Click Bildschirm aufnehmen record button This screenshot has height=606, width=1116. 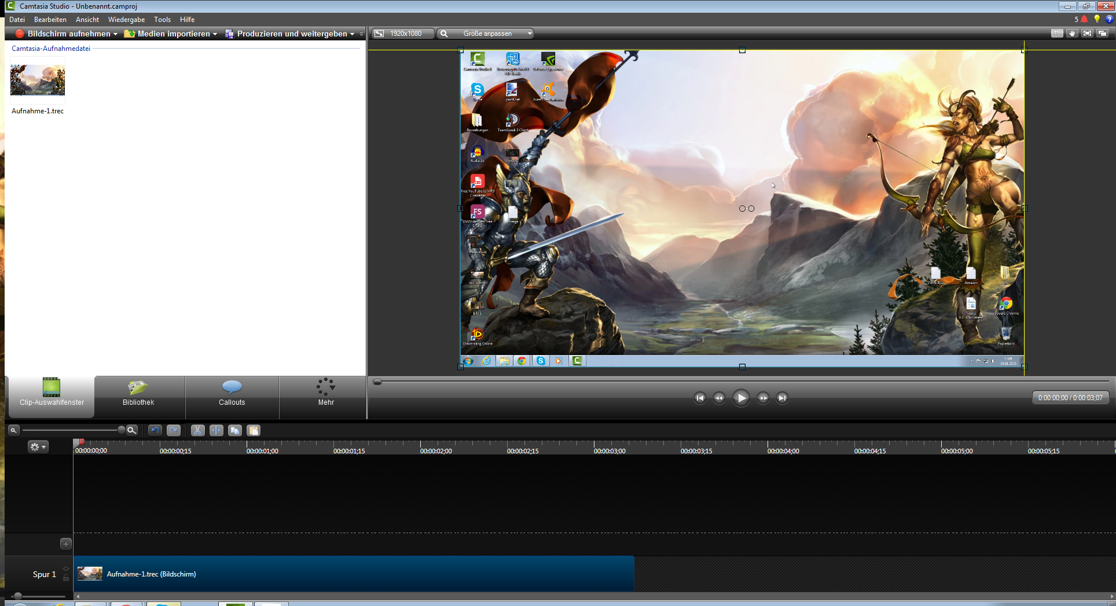63,34
